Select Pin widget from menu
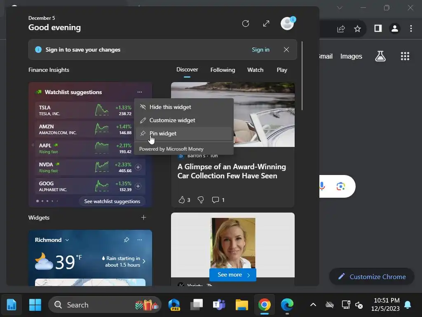The width and height of the screenshot is (422, 317). (184, 133)
